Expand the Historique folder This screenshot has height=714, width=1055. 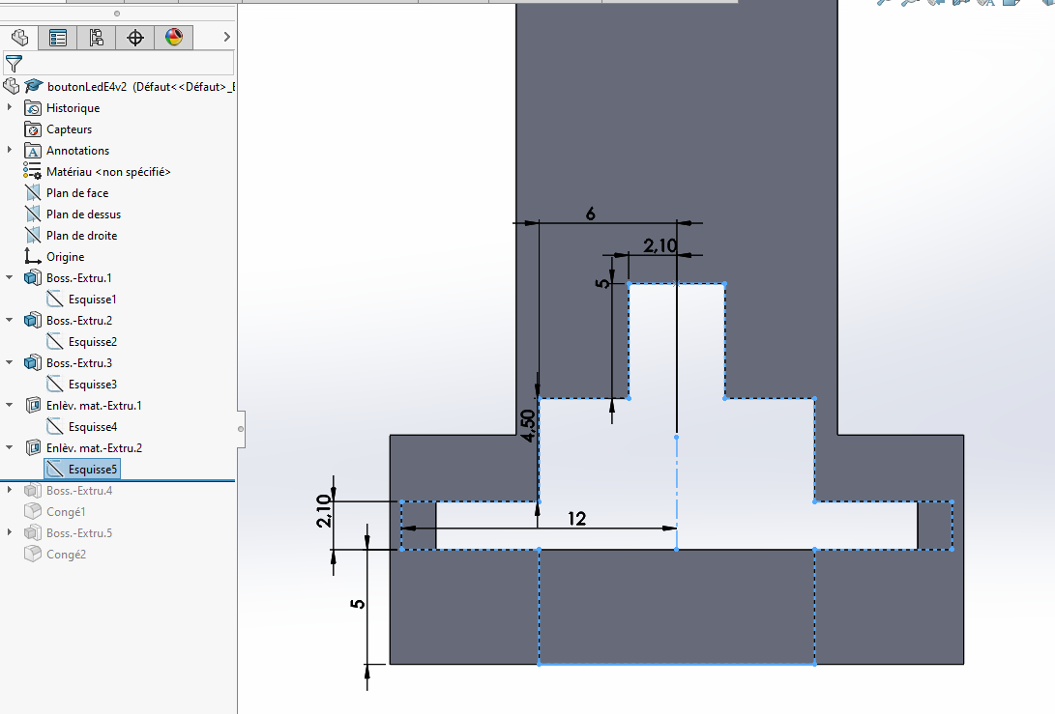(x=10, y=108)
